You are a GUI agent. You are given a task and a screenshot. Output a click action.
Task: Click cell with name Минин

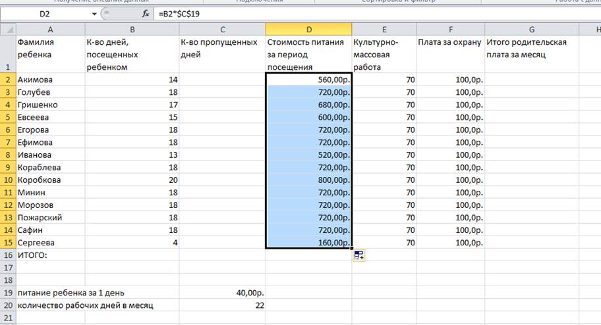pos(50,193)
